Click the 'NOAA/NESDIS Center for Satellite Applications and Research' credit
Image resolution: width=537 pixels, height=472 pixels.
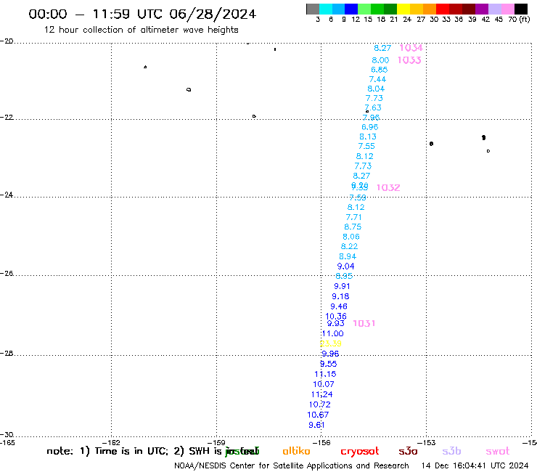coord(292,465)
